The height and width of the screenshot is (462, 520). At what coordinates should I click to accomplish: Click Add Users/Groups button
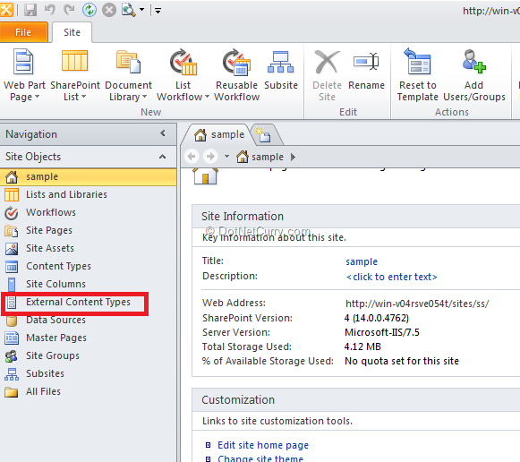click(x=474, y=75)
